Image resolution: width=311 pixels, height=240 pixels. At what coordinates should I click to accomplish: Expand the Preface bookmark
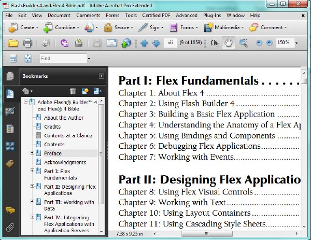[x=32, y=152]
